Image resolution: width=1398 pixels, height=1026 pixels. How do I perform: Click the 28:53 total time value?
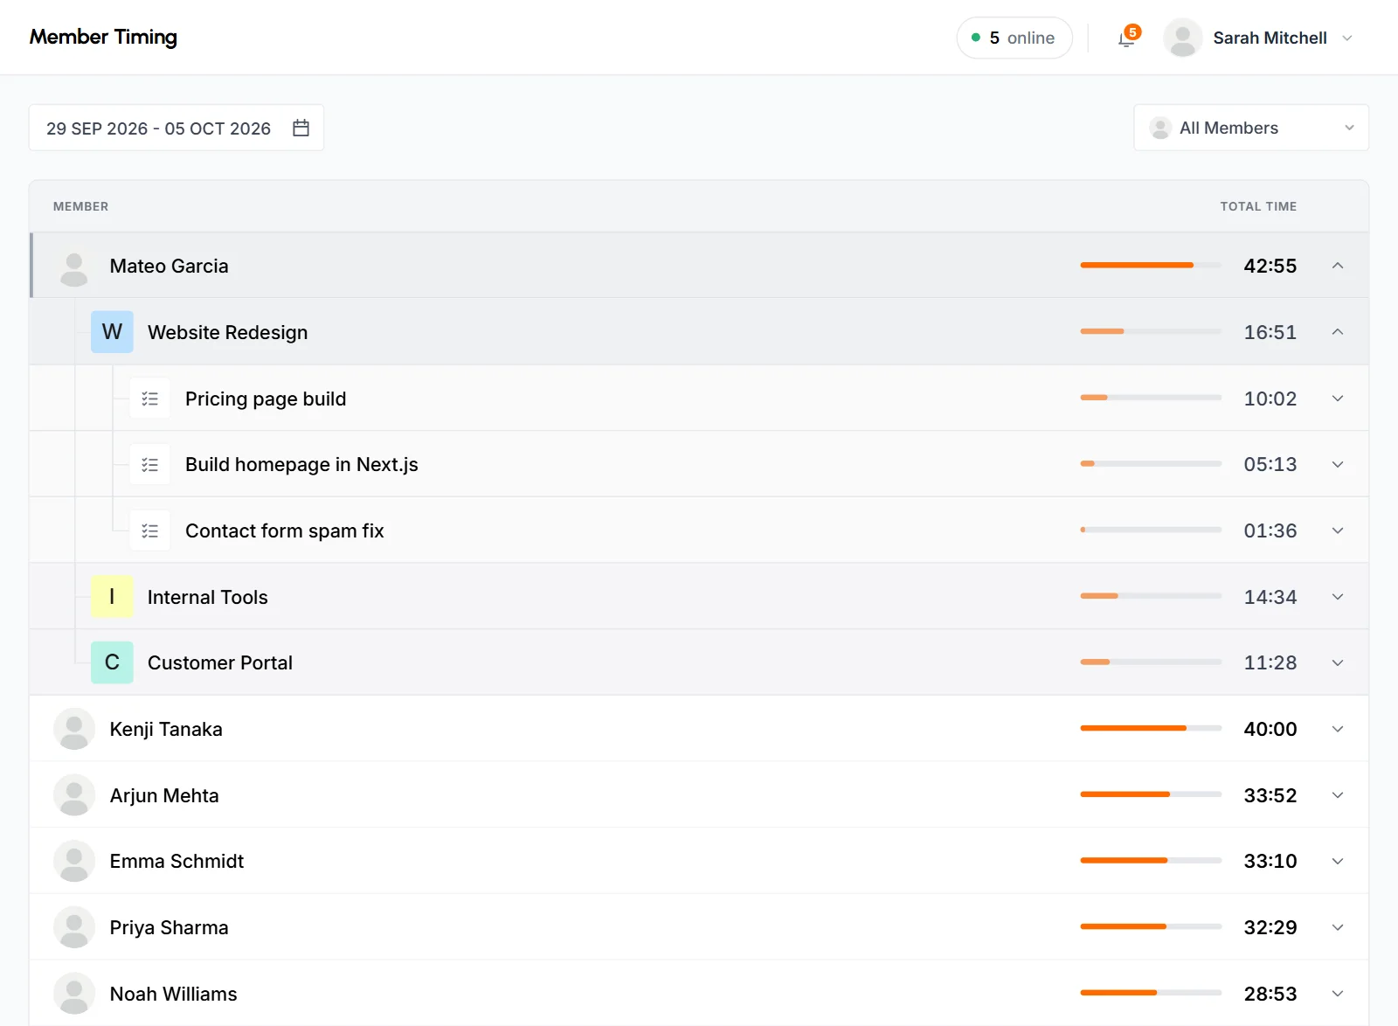(x=1270, y=994)
